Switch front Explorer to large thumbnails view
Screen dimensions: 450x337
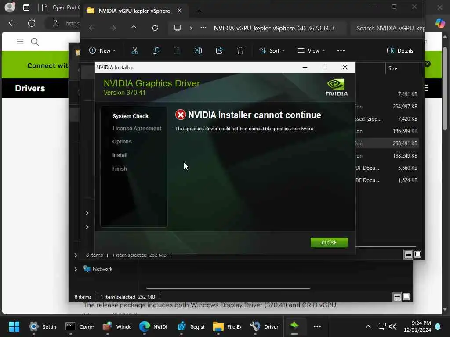[x=418, y=255]
